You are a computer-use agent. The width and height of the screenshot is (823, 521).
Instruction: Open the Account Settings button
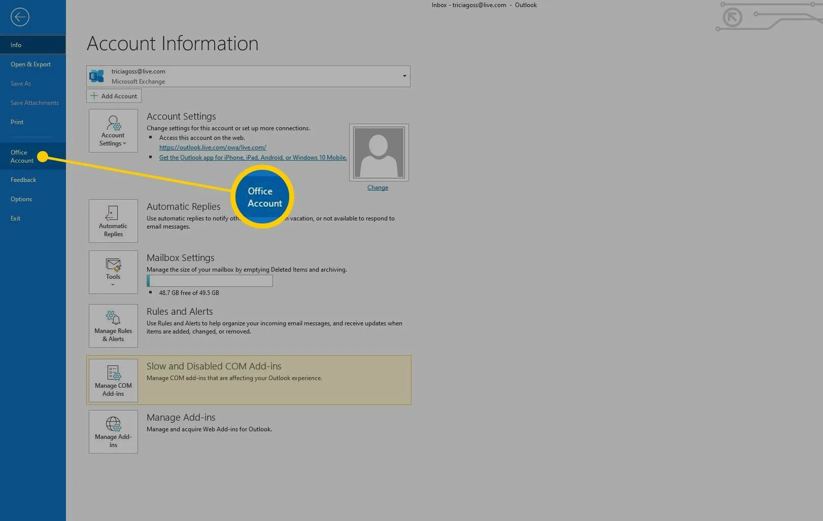click(x=113, y=131)
